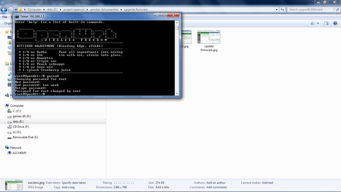Click the last 'root@OpenWrt:/#' prompt line
This screenshot has height=192, width=341.
tap(30, 94)
